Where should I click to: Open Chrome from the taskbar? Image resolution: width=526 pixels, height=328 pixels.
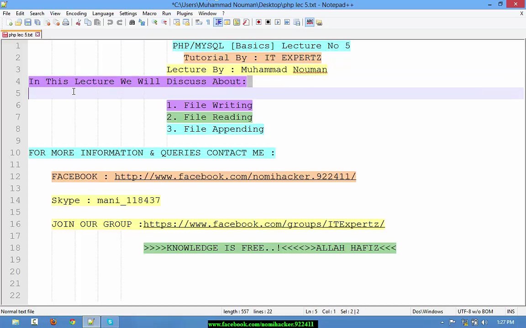[73, 322]
